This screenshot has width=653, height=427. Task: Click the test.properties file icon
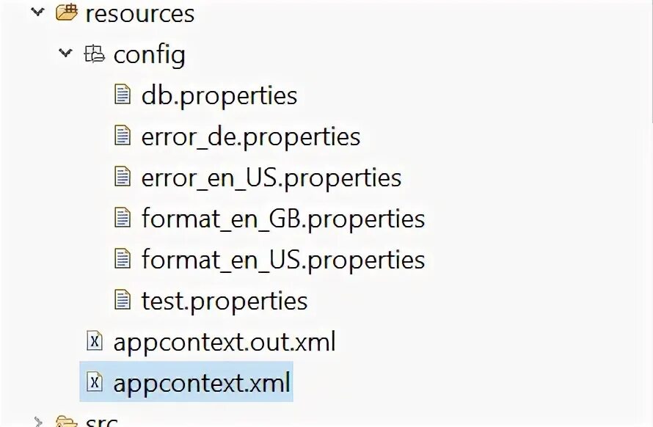pos(123,300)
